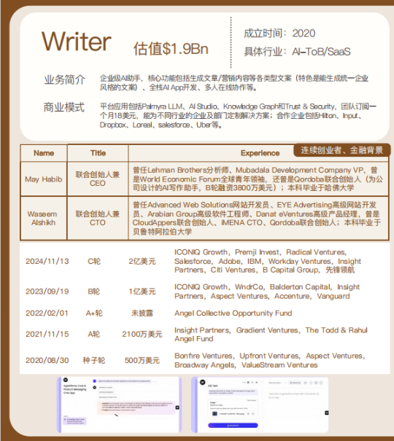Select the Waseem Alshikh name cell

click(44, 218)
